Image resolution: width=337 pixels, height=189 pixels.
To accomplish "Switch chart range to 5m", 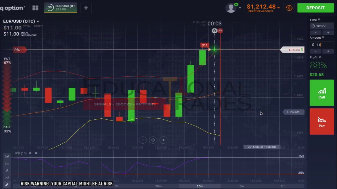I will [241, 186].
